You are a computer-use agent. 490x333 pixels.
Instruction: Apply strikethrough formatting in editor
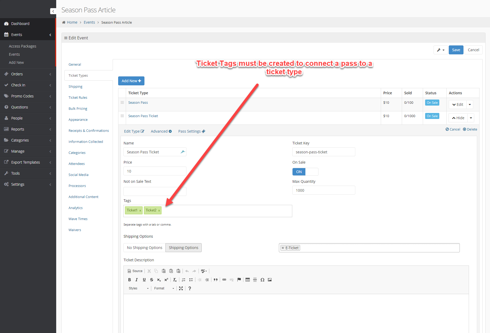(x=152, y=280)
